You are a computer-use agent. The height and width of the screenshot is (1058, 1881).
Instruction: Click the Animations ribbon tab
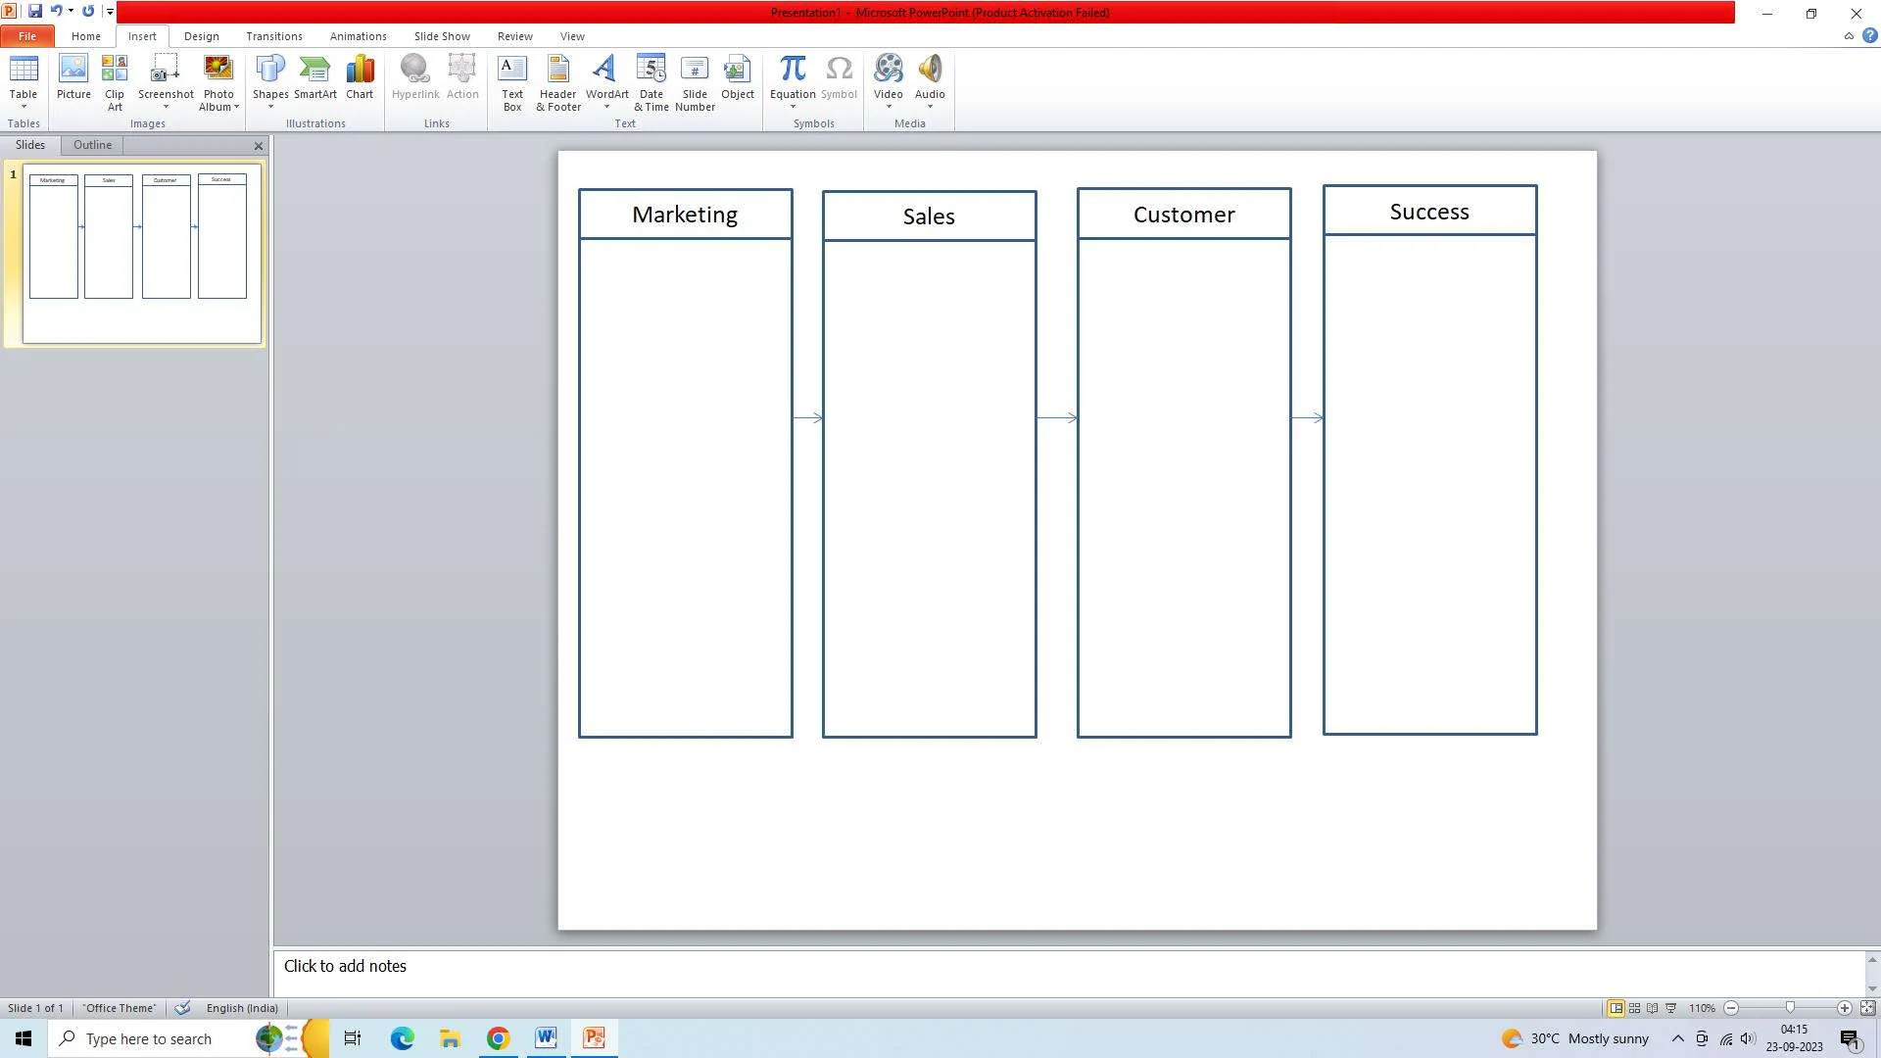pos(358,36)
